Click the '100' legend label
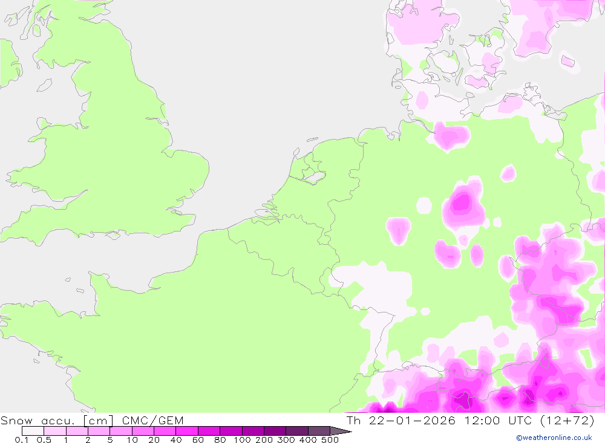The image size is (605, 443). pos(243,439)
